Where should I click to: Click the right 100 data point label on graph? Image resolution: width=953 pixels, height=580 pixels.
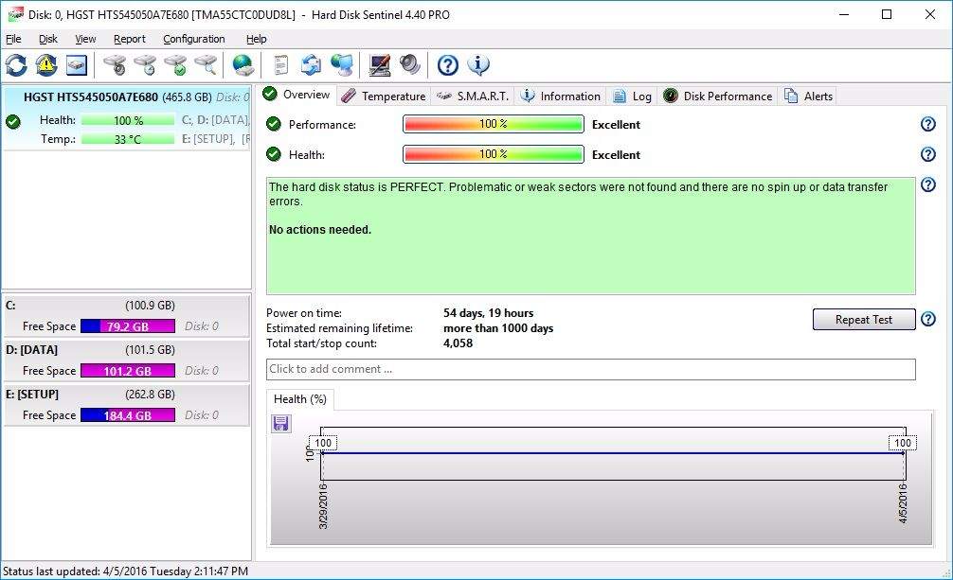(903, 443)
